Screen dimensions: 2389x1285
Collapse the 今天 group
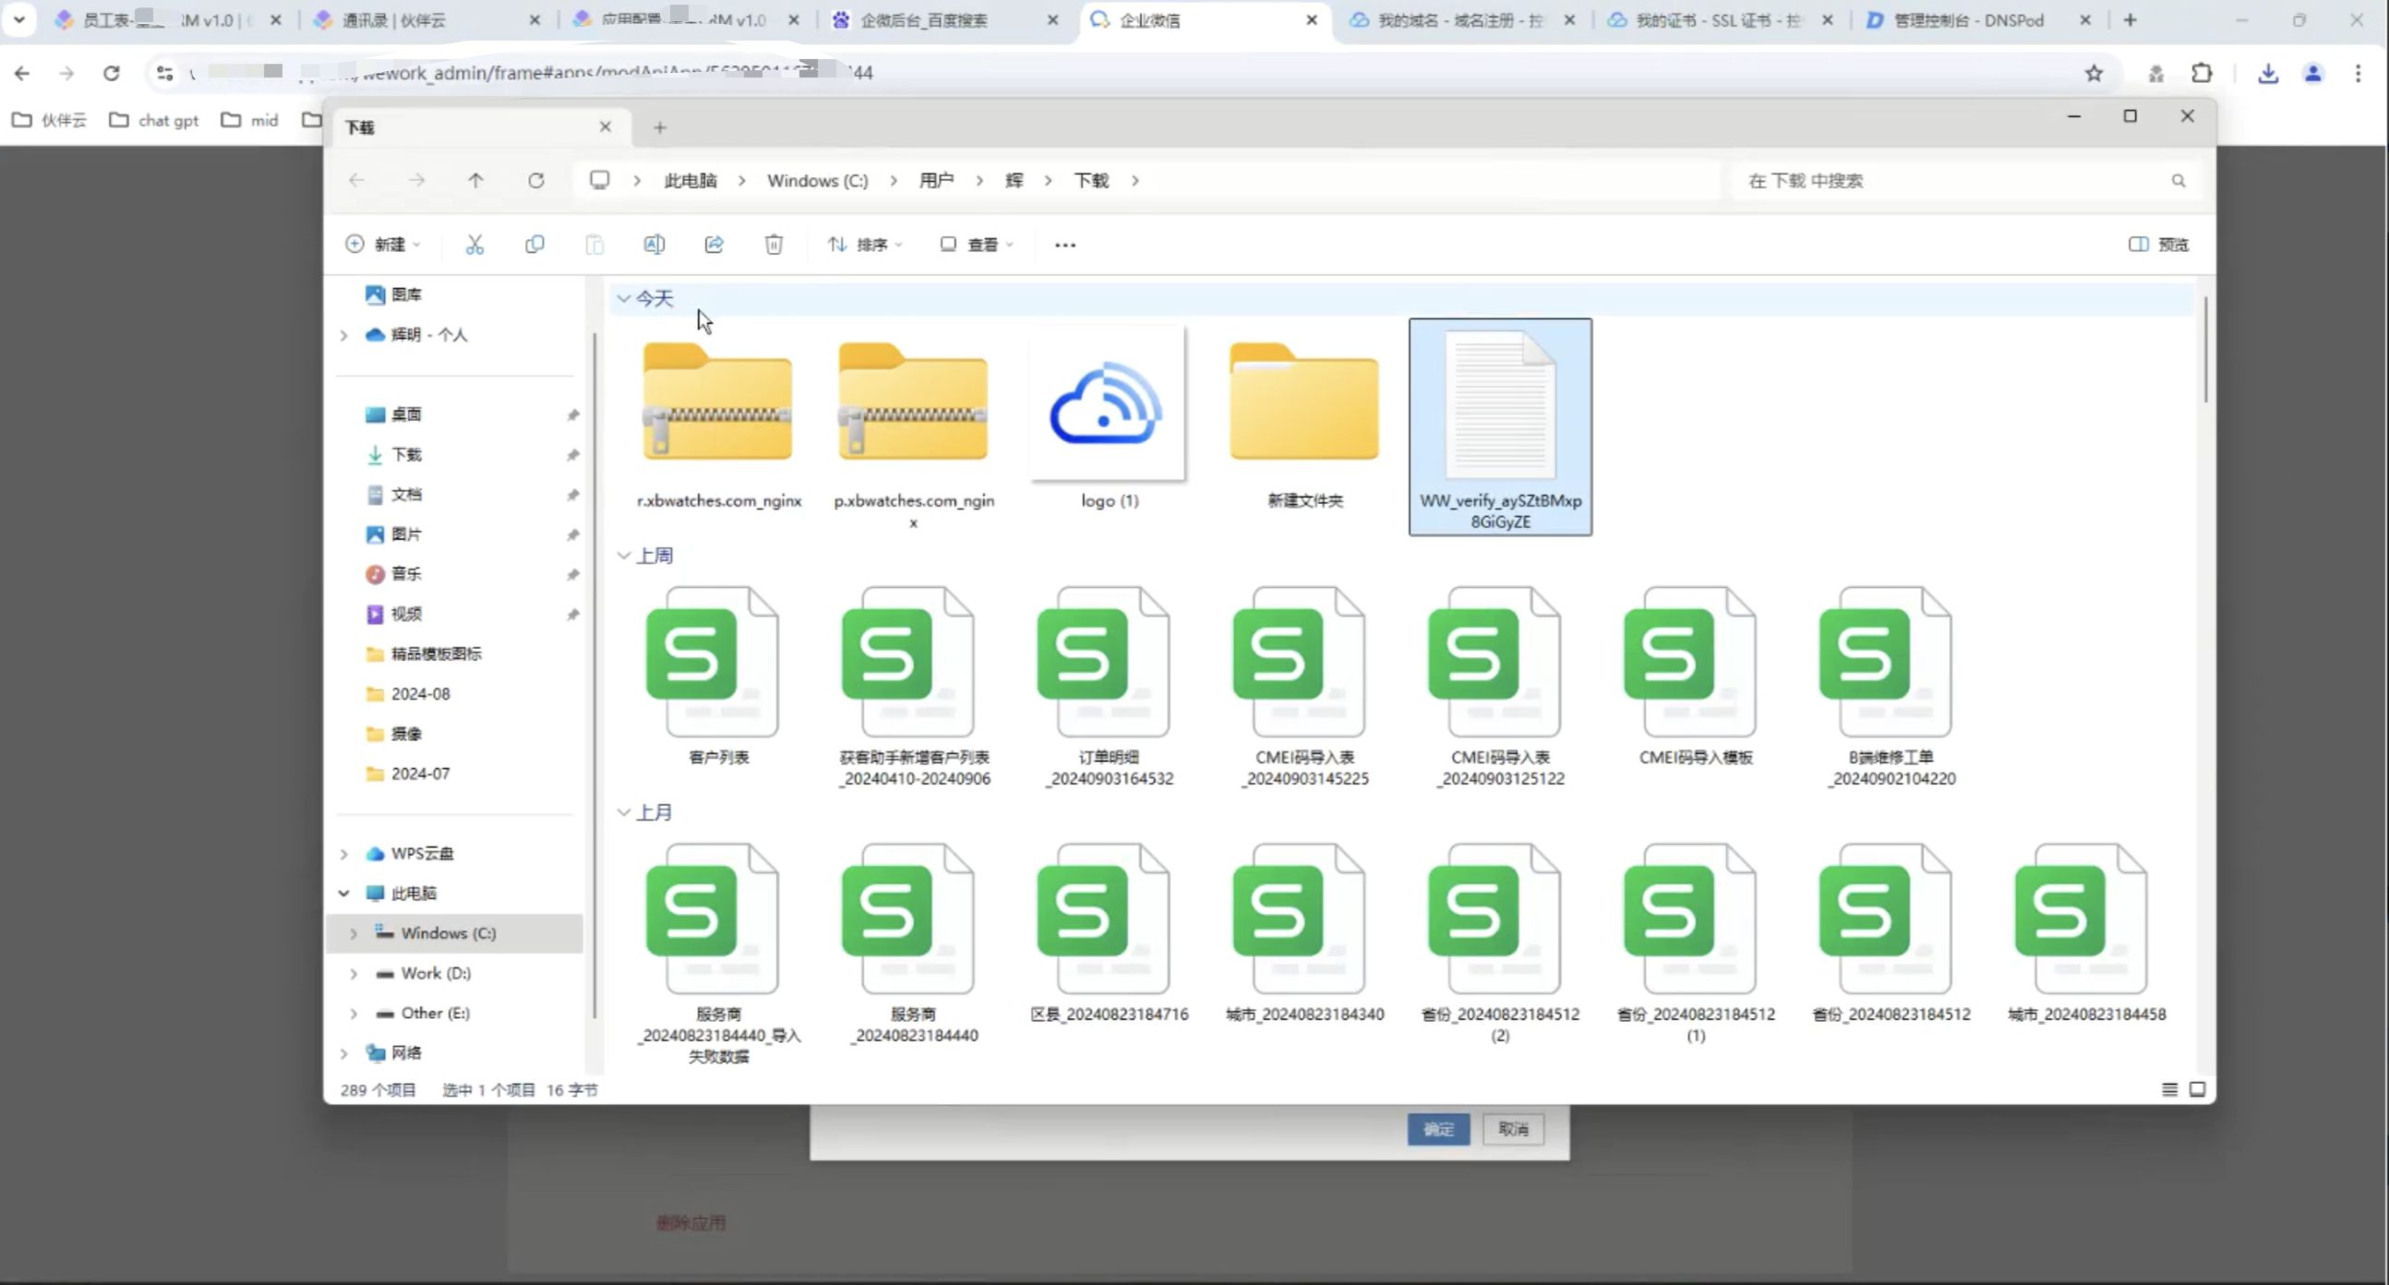(x=624, y=298)
